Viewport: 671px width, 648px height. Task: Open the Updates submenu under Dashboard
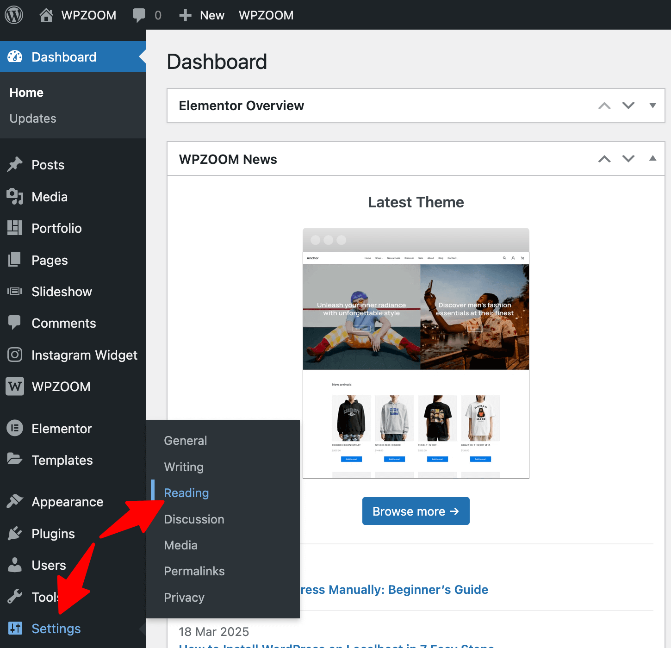click(x=33, y=118)
